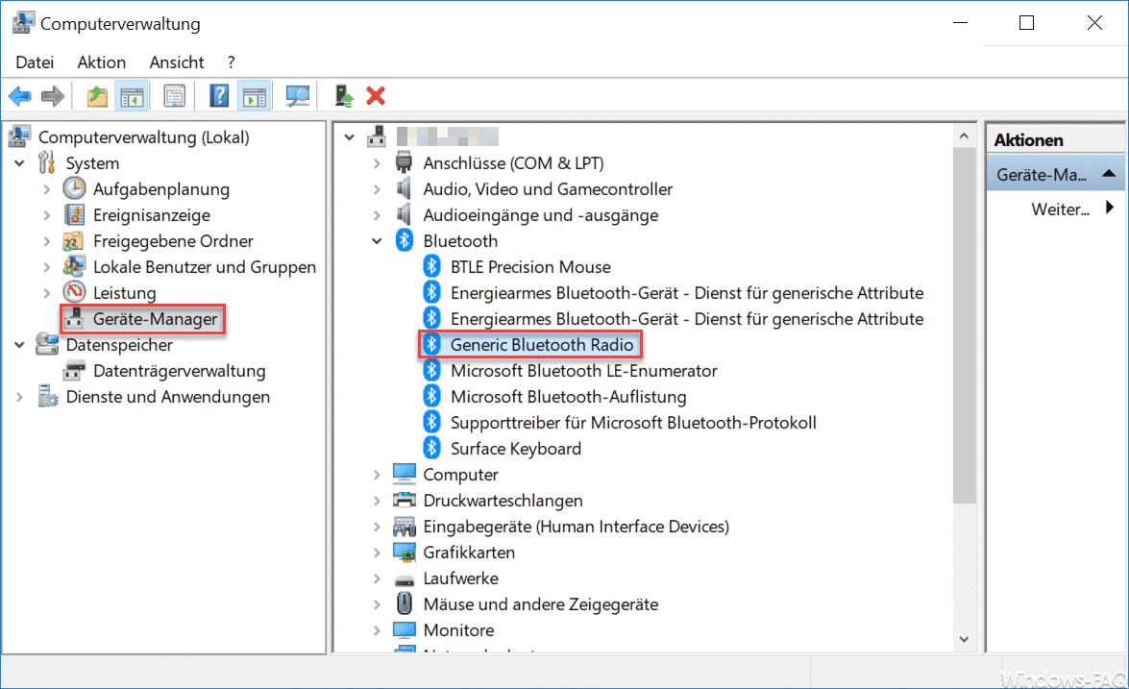Select the Laufwerke category label
Viewport: 1129px width, 689px height.
(x=460, y=578)
